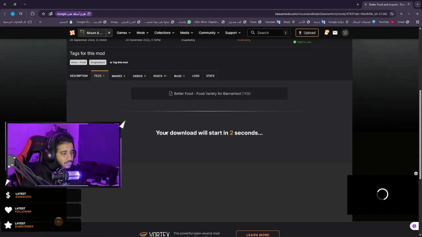The width and height of the screenshot is (422, 237).
Task: Click the Upload button
Action: [x=307, y=33]
